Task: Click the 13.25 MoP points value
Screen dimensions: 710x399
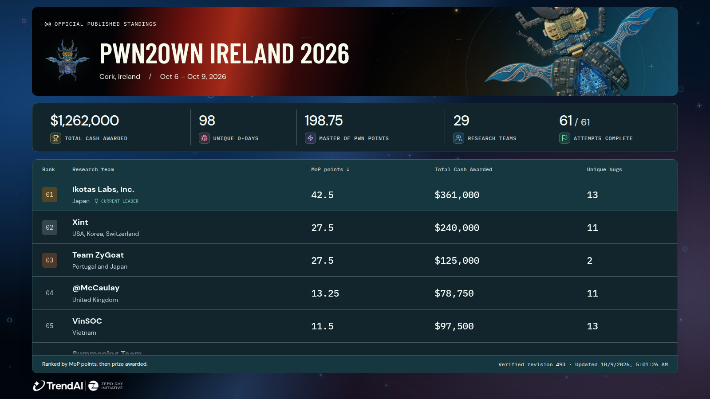Action: (325, 293)
